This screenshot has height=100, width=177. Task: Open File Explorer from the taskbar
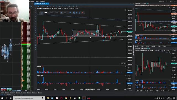point(48,98)
